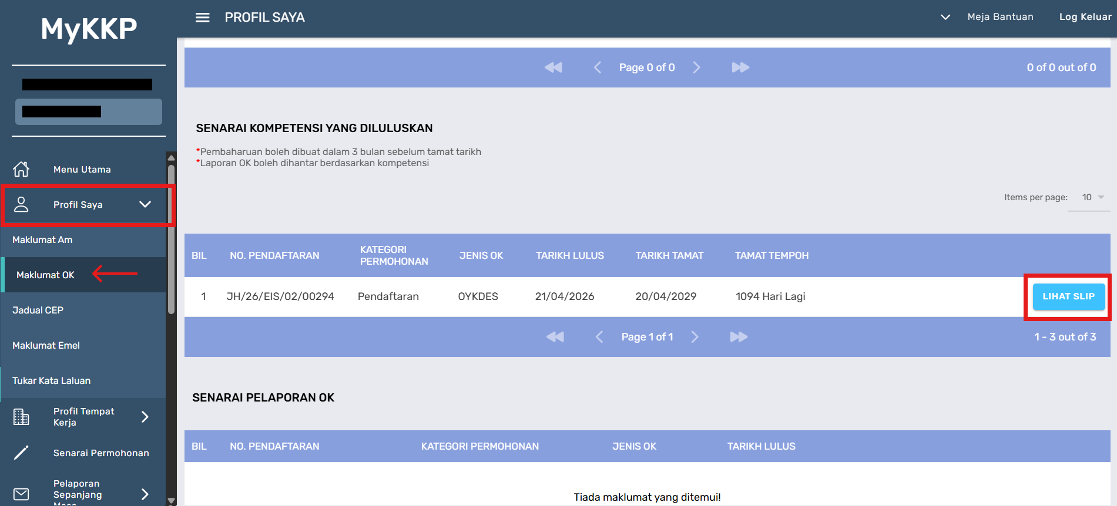Select Maklumat Am from sidebar

tap(42, 239)
